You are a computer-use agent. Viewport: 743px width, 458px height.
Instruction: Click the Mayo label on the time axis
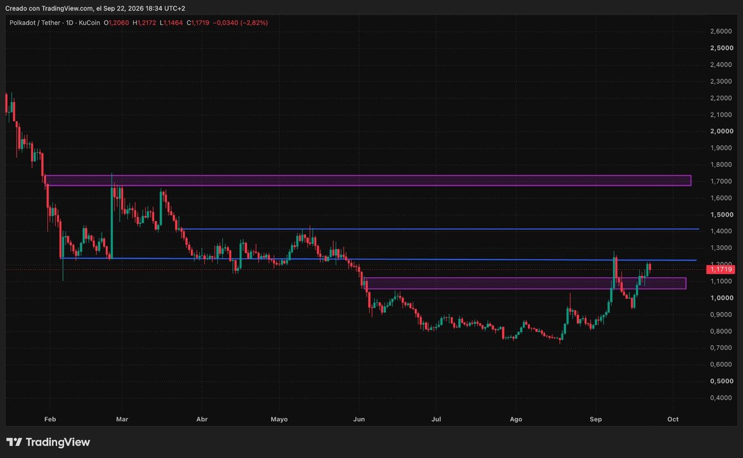[x=279, y=420]
